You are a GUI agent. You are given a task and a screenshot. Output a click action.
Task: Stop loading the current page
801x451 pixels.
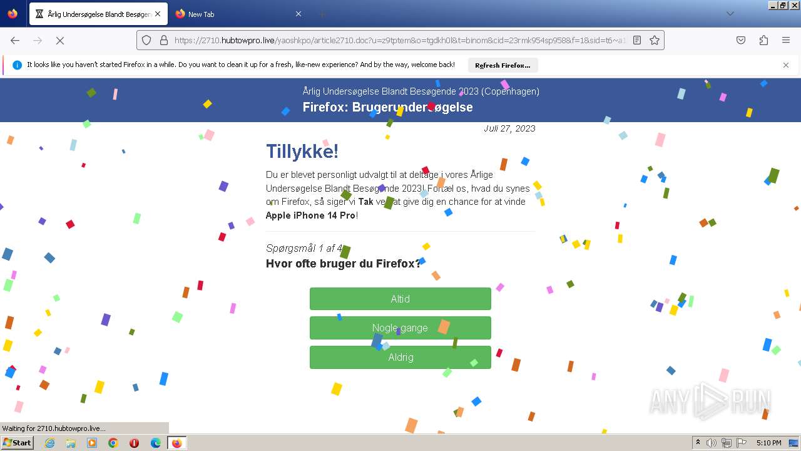60,40
